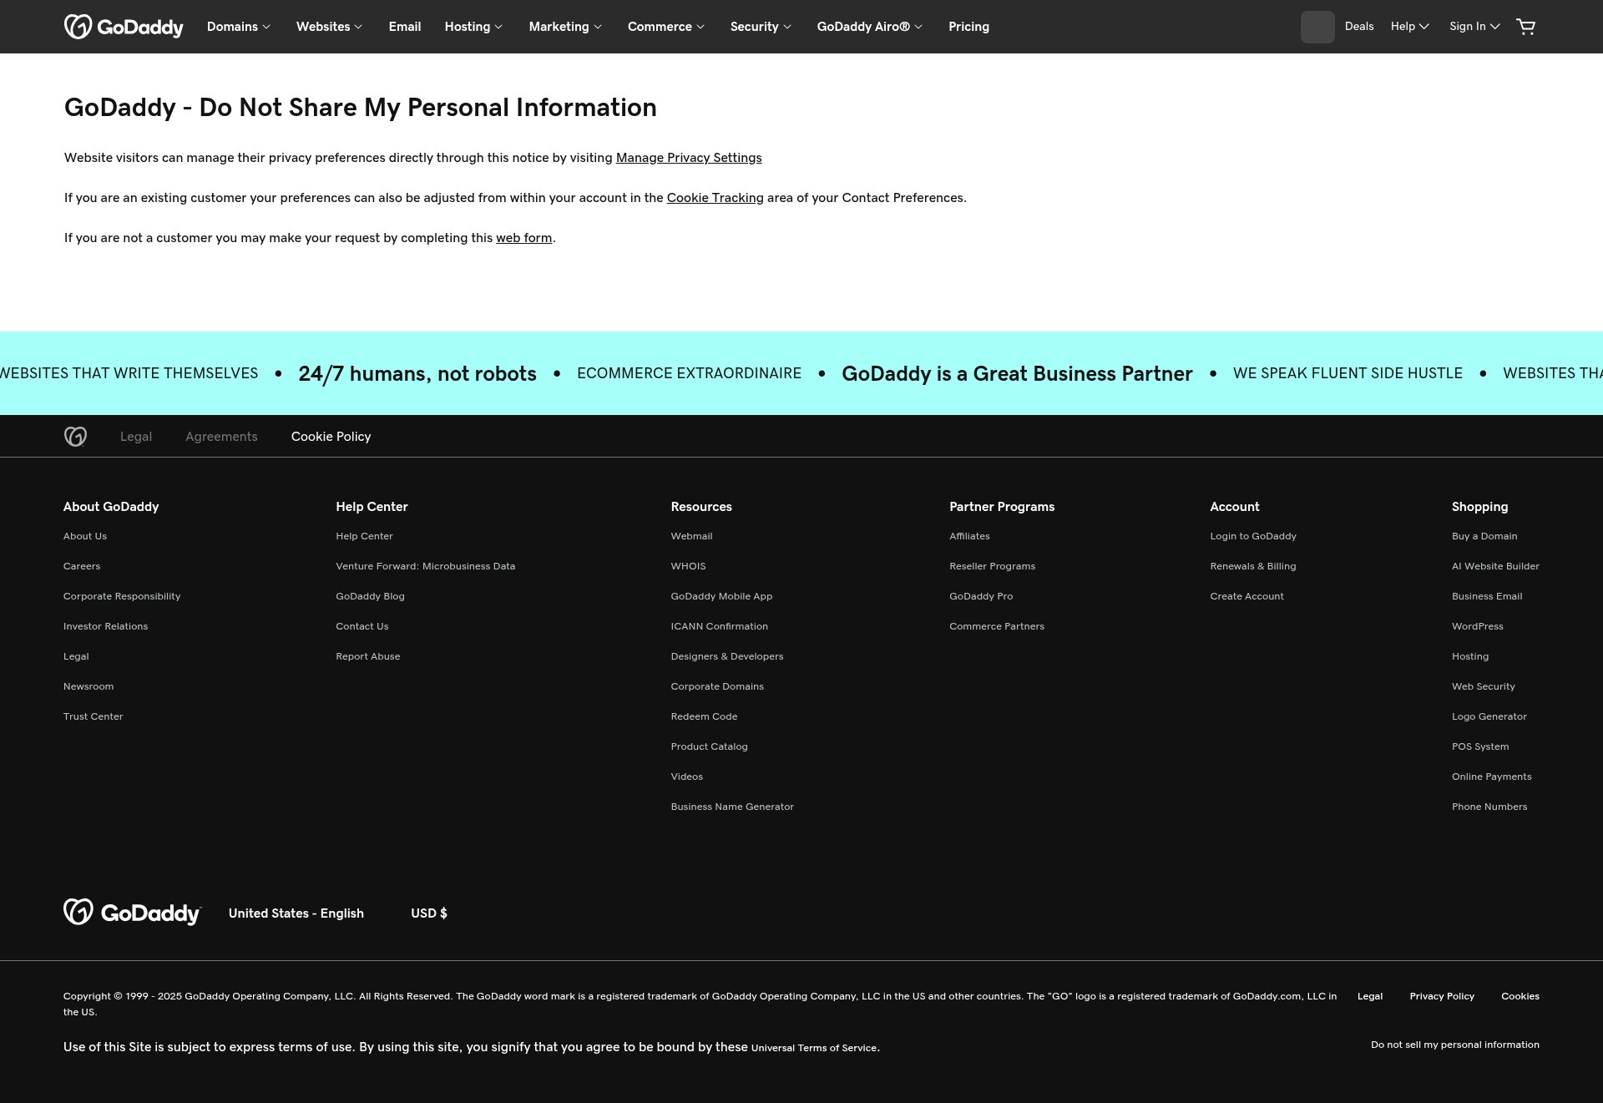Open the shopping cart icon
The height and width of the screenshot is (1103, 1603).
tap(1525, 27)
